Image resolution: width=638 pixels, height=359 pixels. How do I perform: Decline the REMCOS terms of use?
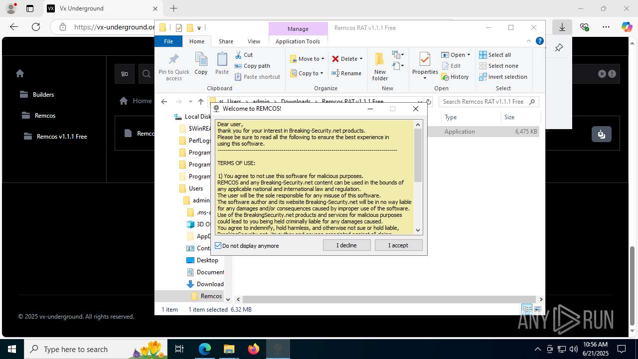(346, 245)
